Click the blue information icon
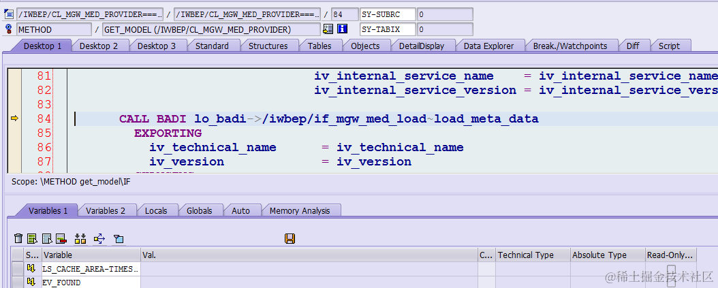Image resolution: width=718 pixels, height=288 pixels. coord(342,29)
